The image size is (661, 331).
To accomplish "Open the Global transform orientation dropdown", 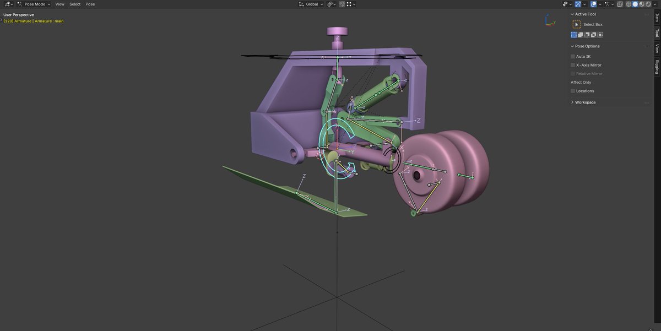I will coord(311,4).
